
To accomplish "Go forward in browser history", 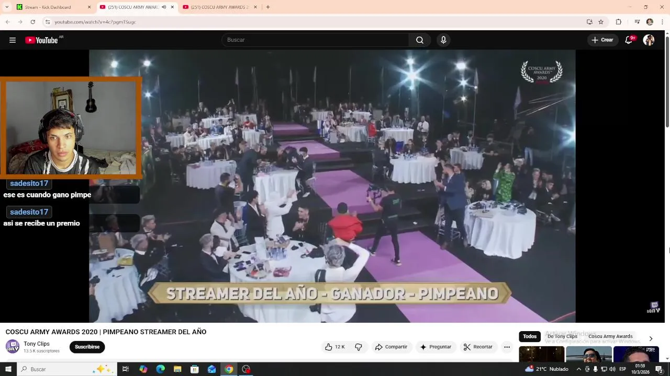I will coord(20,22).
